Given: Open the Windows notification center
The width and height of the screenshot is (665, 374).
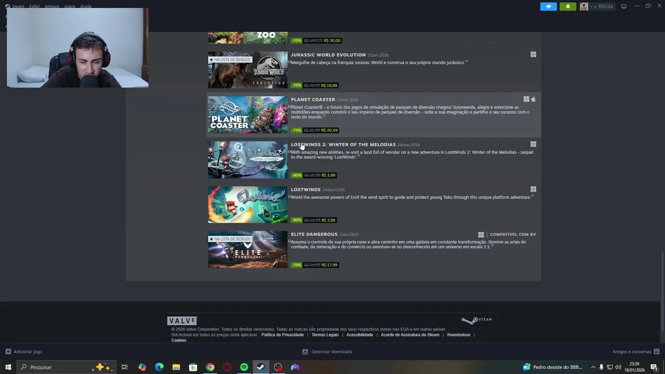Looking at the screenshot, I should pos(654,367).
